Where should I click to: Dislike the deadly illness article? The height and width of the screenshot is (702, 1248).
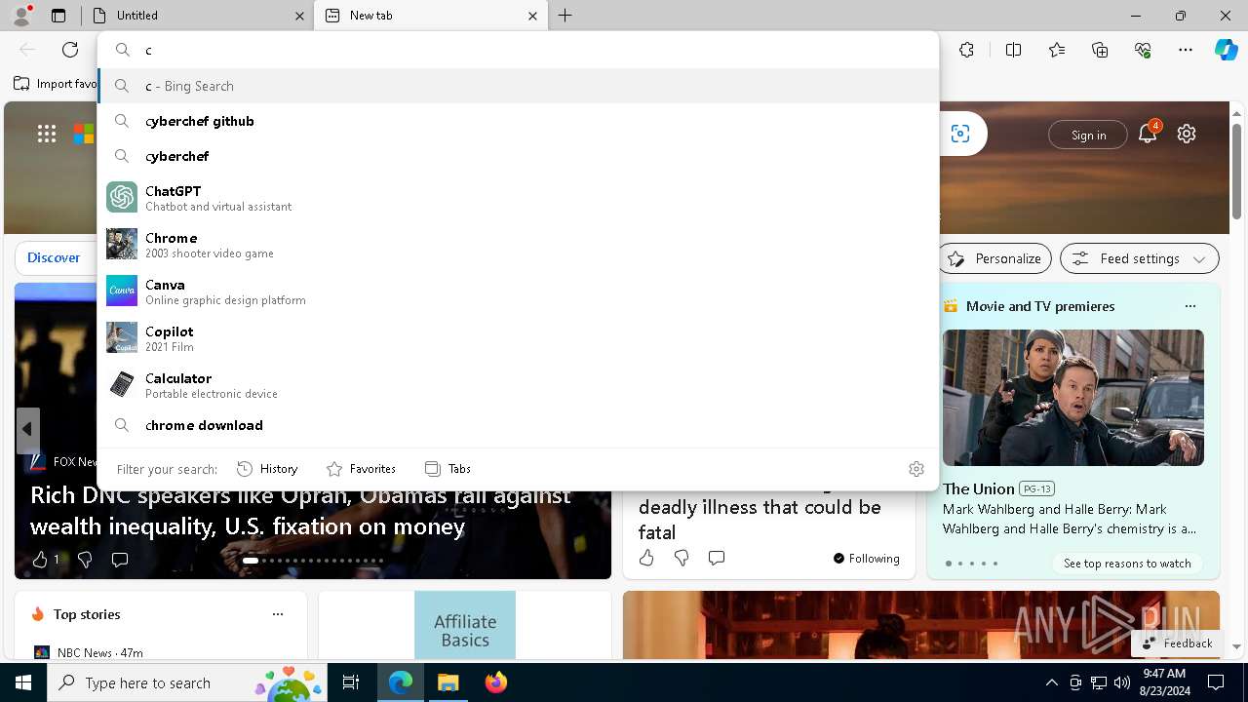(682, 558)
